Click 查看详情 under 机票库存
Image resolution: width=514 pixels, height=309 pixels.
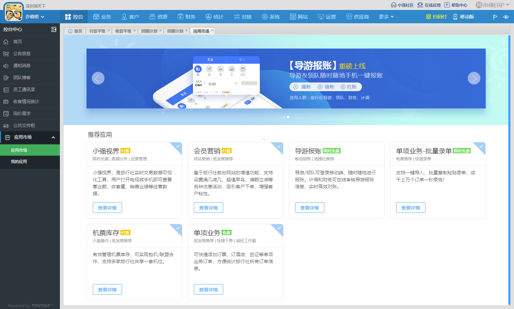107,289
